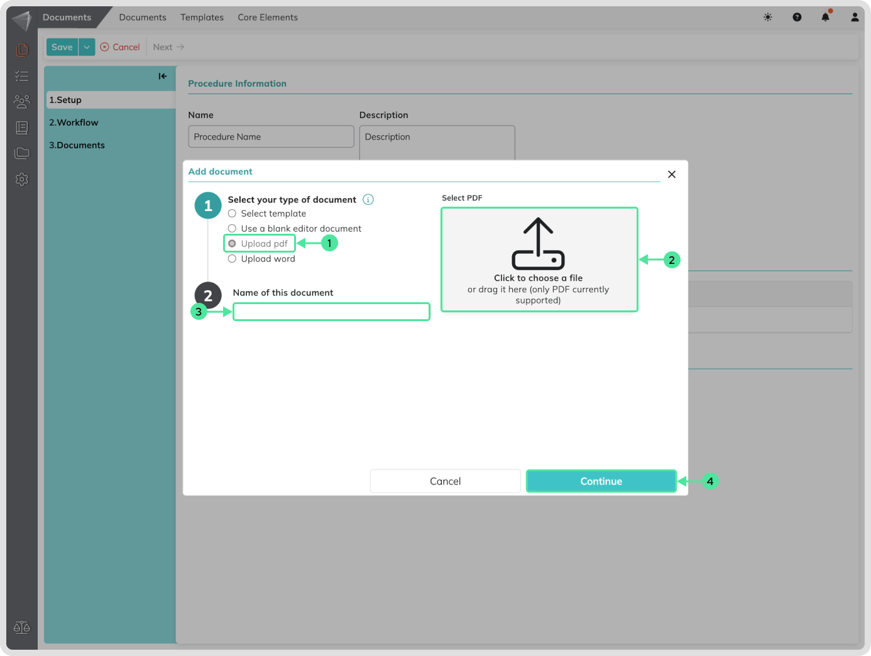Screen dimensions: 871x656
Task: Click Cancel in the Add document dialog
Action: [x=445, y=481]
